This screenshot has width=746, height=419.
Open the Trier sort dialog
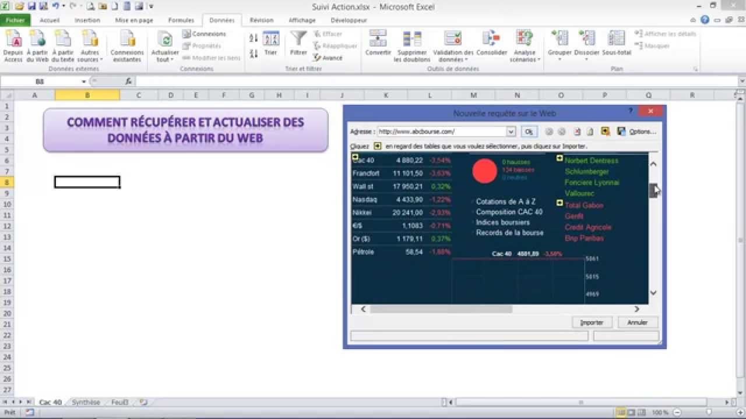point(271,44)
